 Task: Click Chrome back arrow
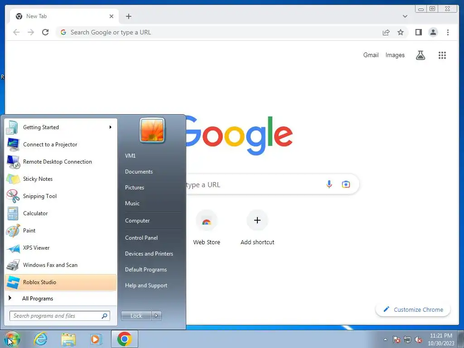point(16,32)
